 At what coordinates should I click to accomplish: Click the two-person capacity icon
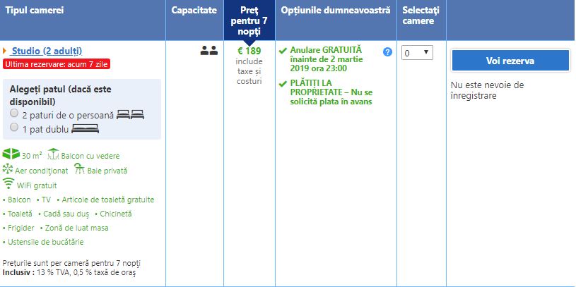pyautogui.click(x=208, y=51)
